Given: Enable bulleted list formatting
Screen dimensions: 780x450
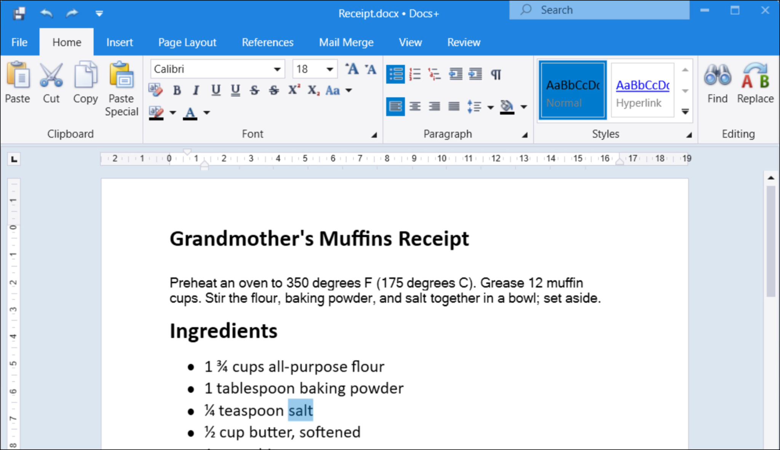Looking at the screenshot, I should click(395, 74).
